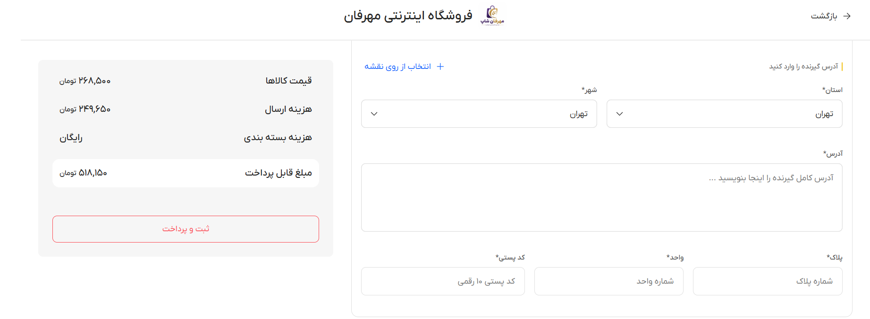Click the شماره پلاک input field
The width and height of the screenshot is (870, 319).
[x=768, y=281]
